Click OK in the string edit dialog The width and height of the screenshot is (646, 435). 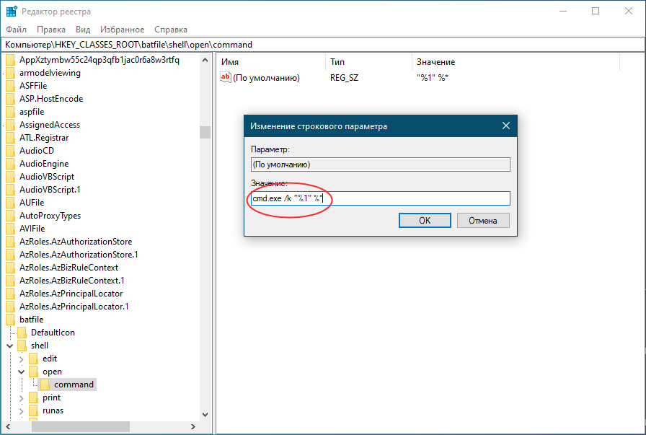click(425, 221)
